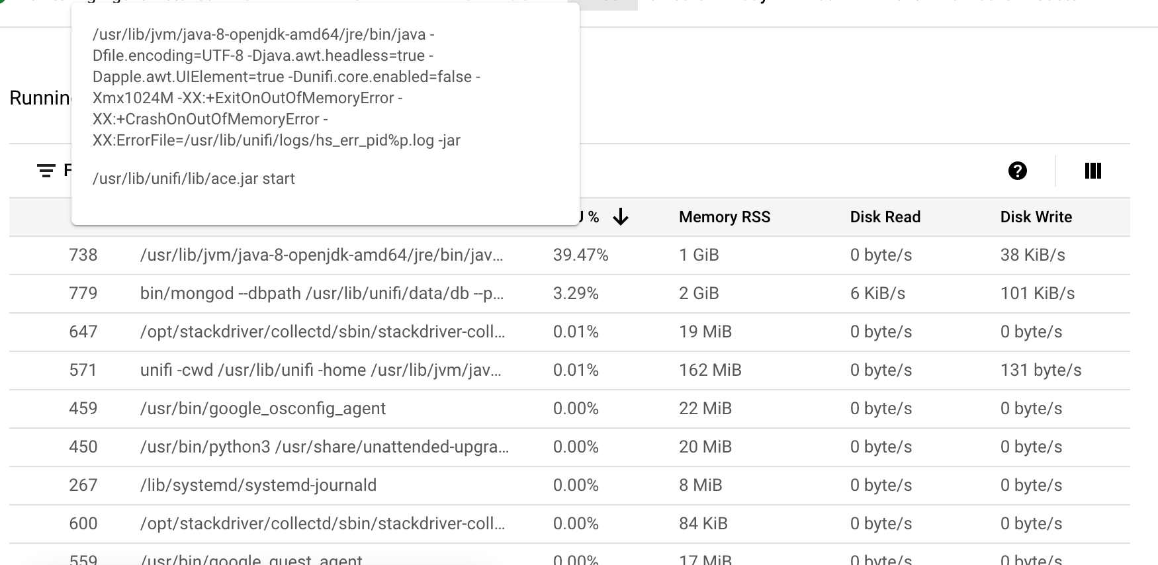
Task: Click the descending sort arrow for CPU
Action: click(620, 217)
